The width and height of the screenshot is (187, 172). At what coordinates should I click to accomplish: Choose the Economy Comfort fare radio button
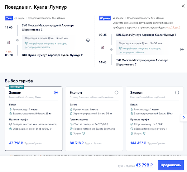177,92
